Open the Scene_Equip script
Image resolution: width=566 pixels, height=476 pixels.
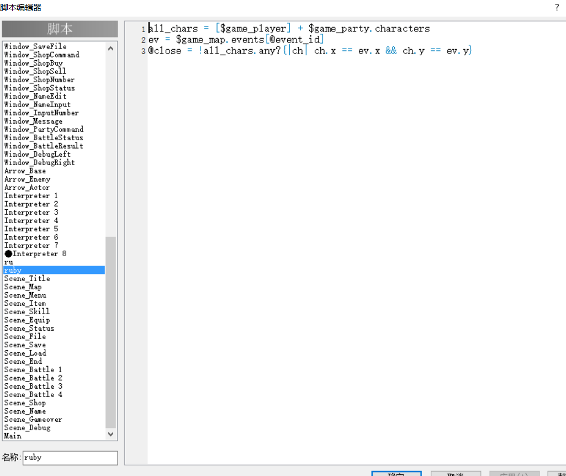27,320
